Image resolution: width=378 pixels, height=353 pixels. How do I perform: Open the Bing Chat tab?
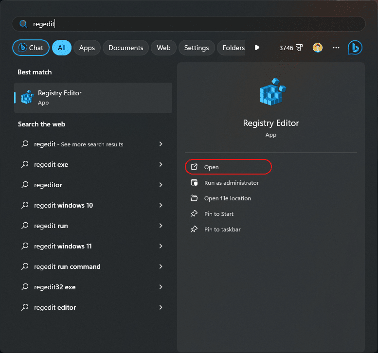(x=31, y=48)
